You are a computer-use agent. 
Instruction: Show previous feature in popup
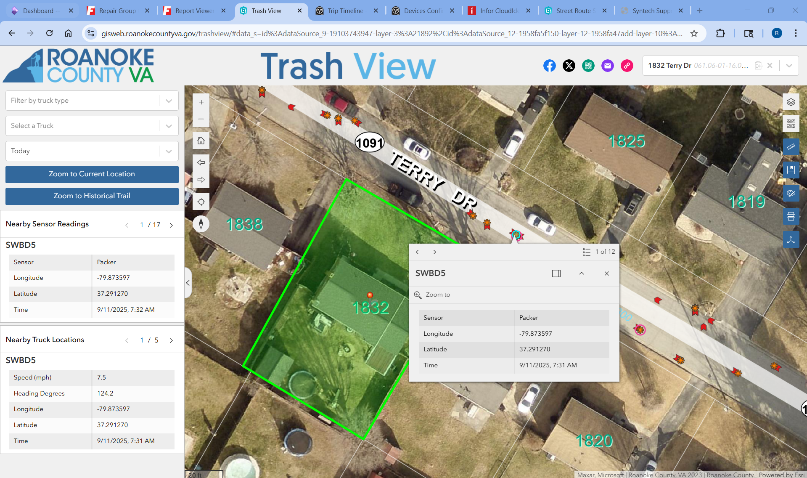pyautogui.click(x=417, y=252)
